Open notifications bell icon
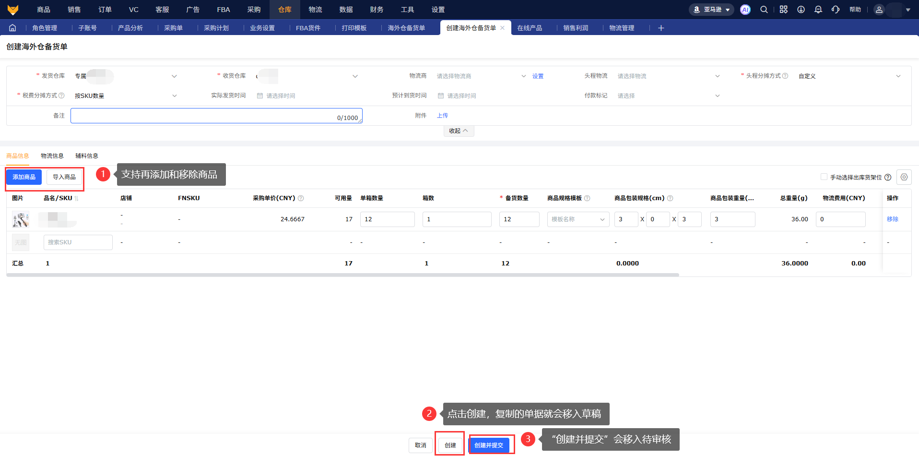The width and height of the screenshot is (919, 456). (x=818, y=10)
